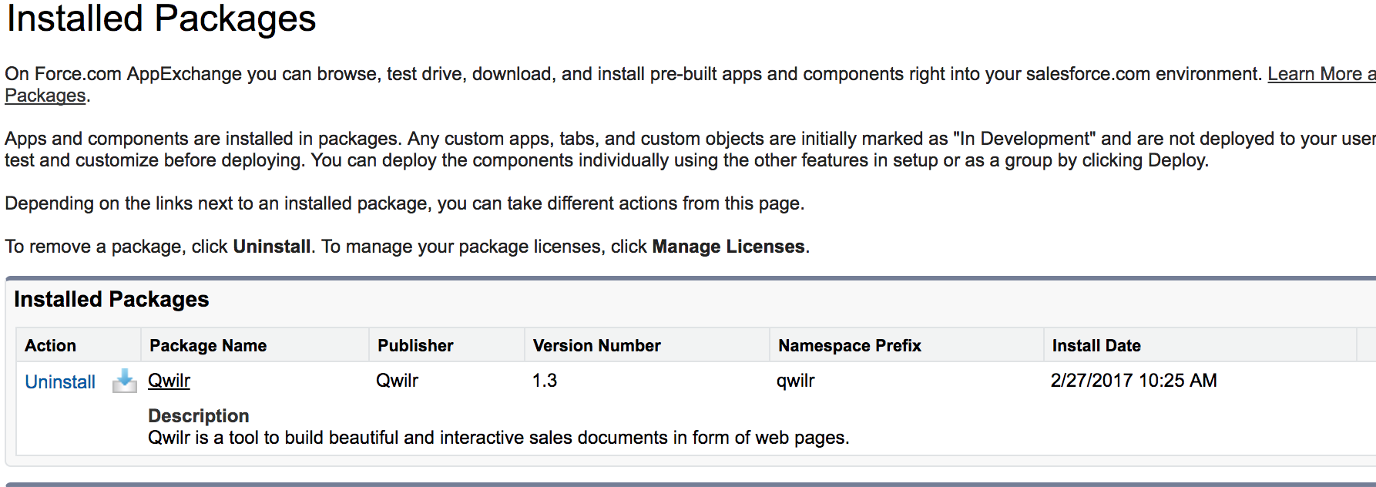Viewport: 1376px width, 487px height.
Task: Select the Action column header
Action: (x=79, y=345)
